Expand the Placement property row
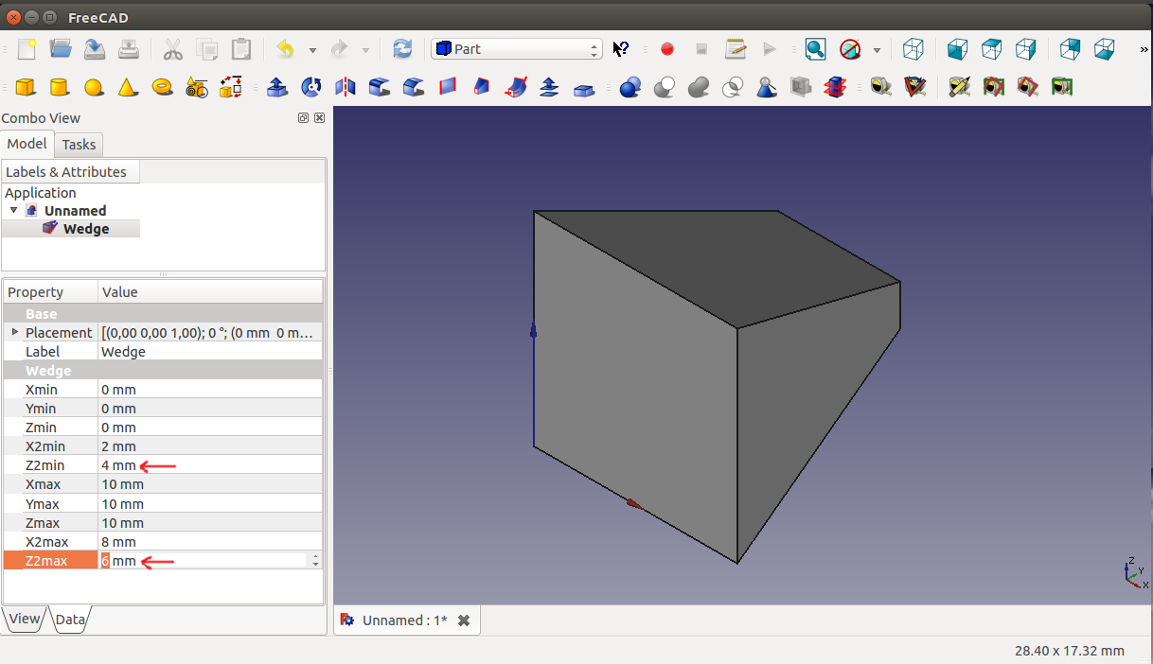This screenshot has height=664, width=1153. (x=14, y=332)
